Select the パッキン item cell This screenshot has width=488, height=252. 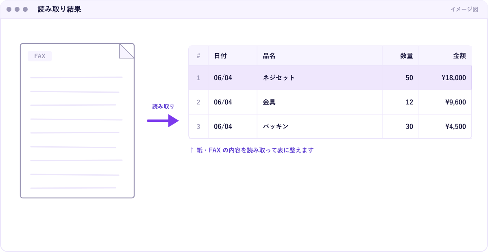[x=320, y=126]
